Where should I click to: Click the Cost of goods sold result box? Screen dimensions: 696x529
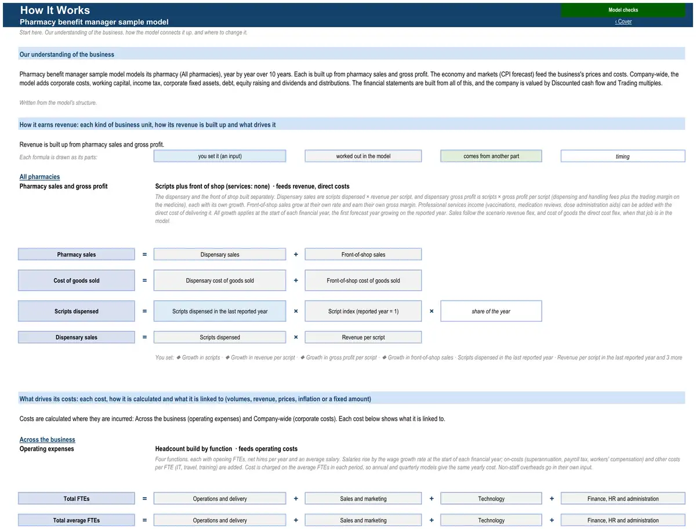pyautogui.click(x=77, y=280)
